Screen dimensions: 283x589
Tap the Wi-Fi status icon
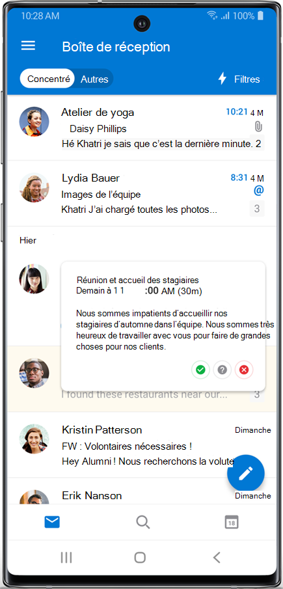(212, 16)
